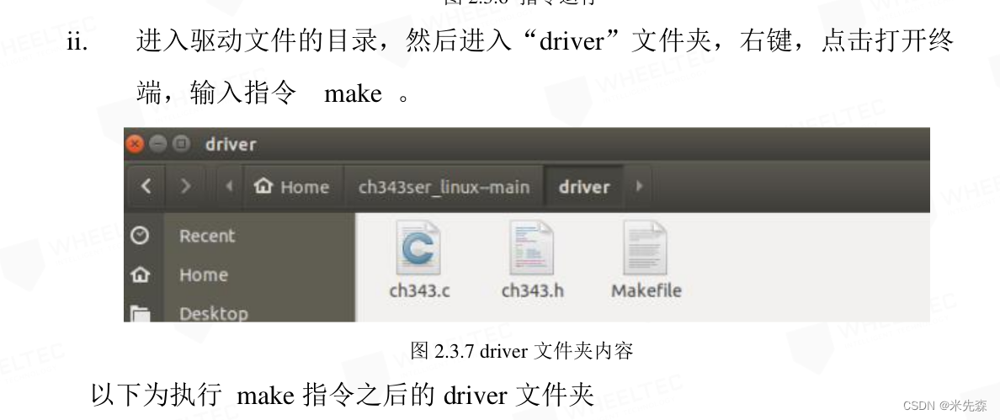Maximize the driver file manager window
The image size is (1000, 420).
[x=182, y=144]
